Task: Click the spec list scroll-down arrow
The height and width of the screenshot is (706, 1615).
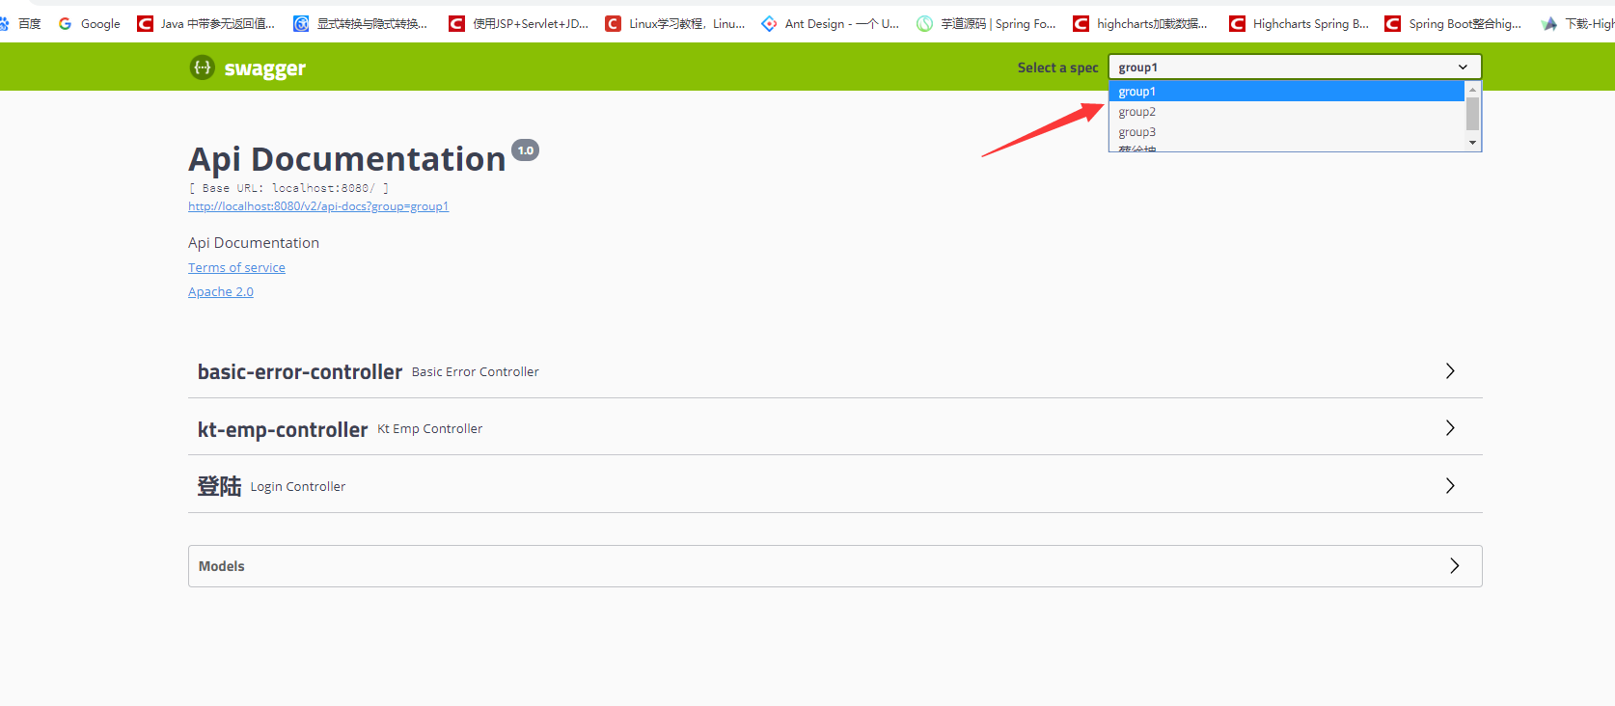Action: (1472, 143)
